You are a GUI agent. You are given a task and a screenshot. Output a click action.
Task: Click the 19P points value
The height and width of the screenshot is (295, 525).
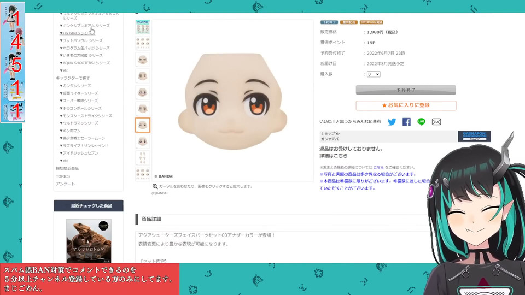pos(371,43)
